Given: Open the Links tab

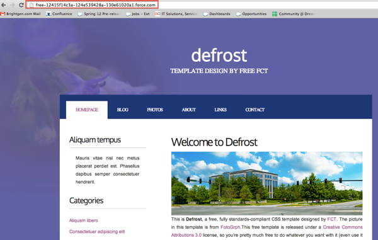Looking at the screenshot, I should tap(220, 110).
